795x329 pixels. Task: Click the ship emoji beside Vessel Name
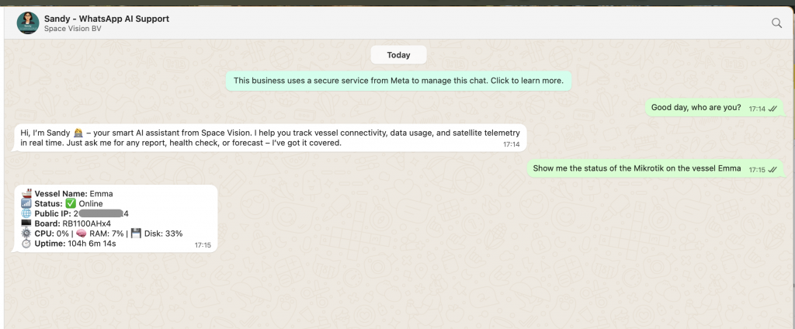(x=26, y=194)
